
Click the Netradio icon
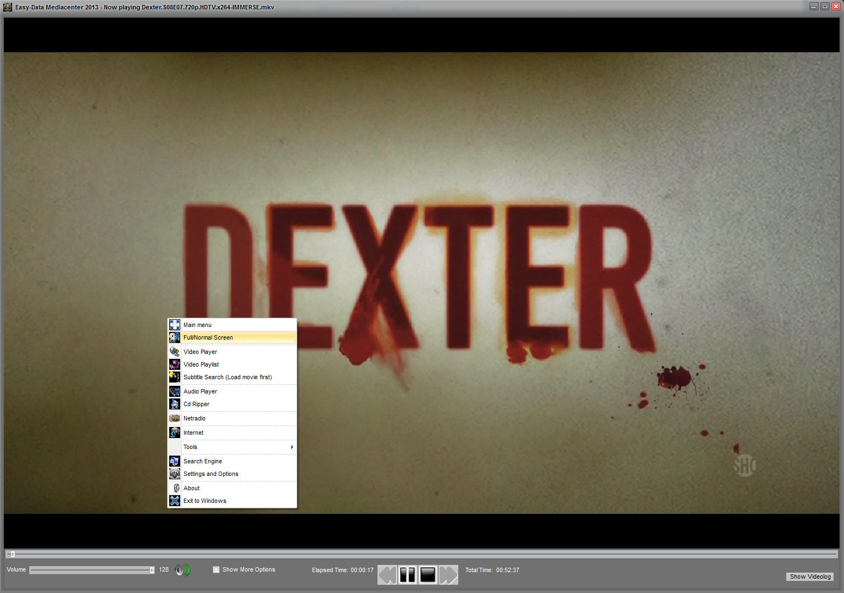(x=175, y=418)
